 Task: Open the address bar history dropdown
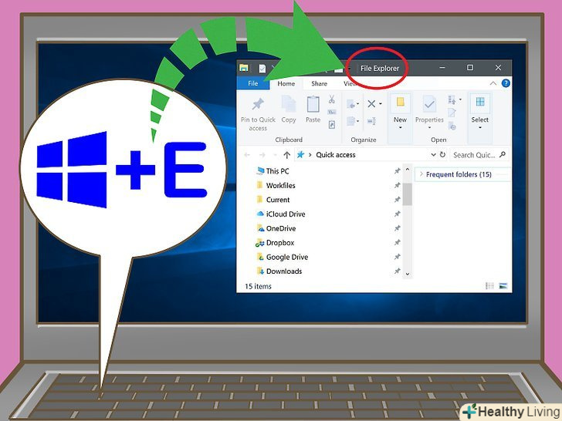tap(433, 155)
